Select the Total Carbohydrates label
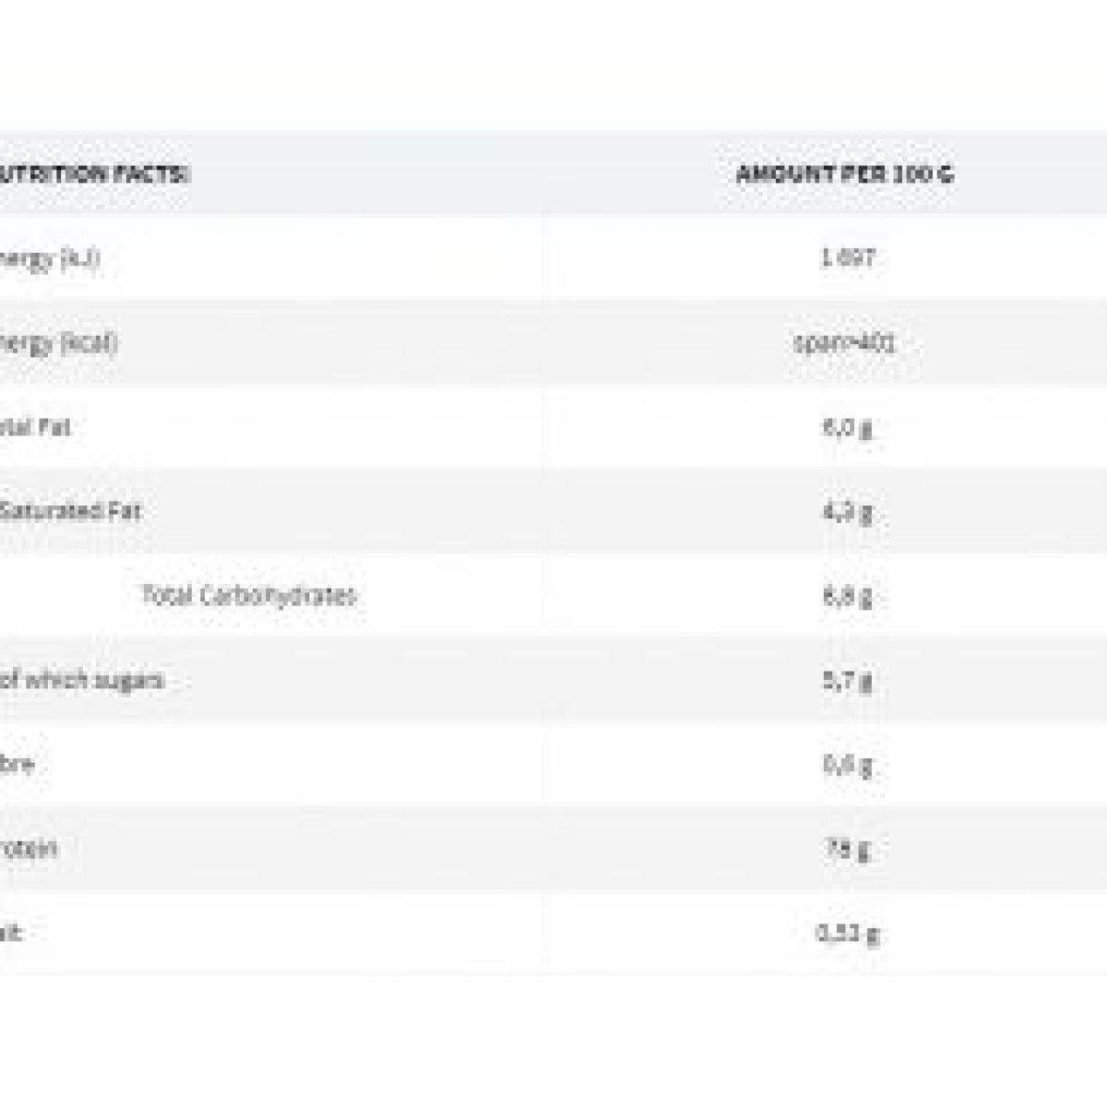Screen dimensions: 1107x1107 coord(248,596)
